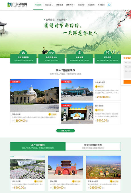Open the 中华永久陵园 title link
The height and width of the screenshot is (193, 131).
pos(100,82)
